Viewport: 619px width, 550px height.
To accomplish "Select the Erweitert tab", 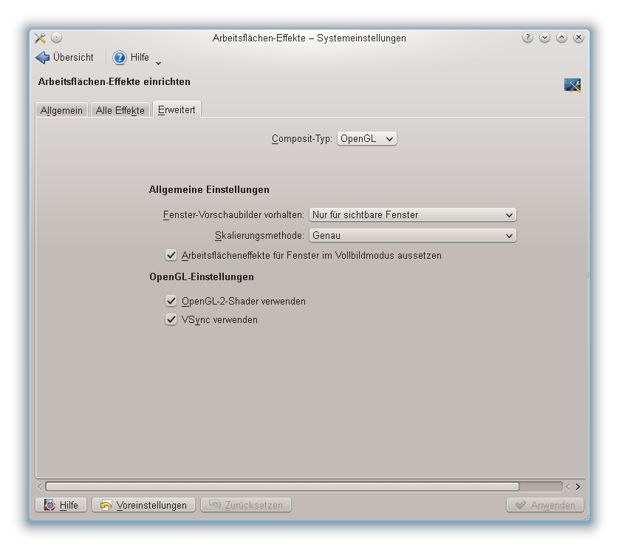I will pyautogui.click(x=177, y=109).
